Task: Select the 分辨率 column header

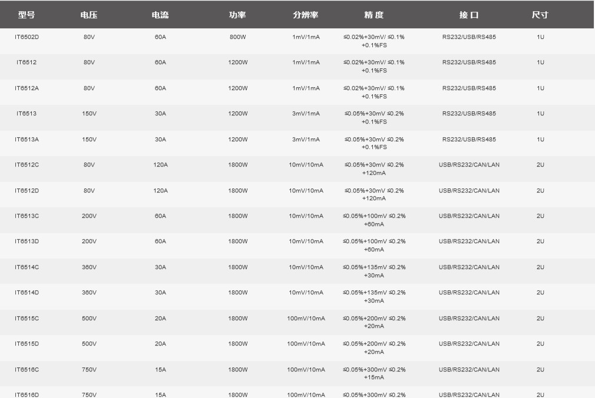Action: click(306, 15)
